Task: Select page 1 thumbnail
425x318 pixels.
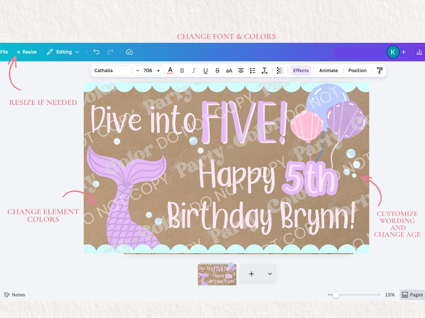Action: click(x=217, y=274)
